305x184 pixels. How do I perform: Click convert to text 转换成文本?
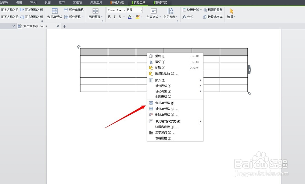(x=213, y=17)
